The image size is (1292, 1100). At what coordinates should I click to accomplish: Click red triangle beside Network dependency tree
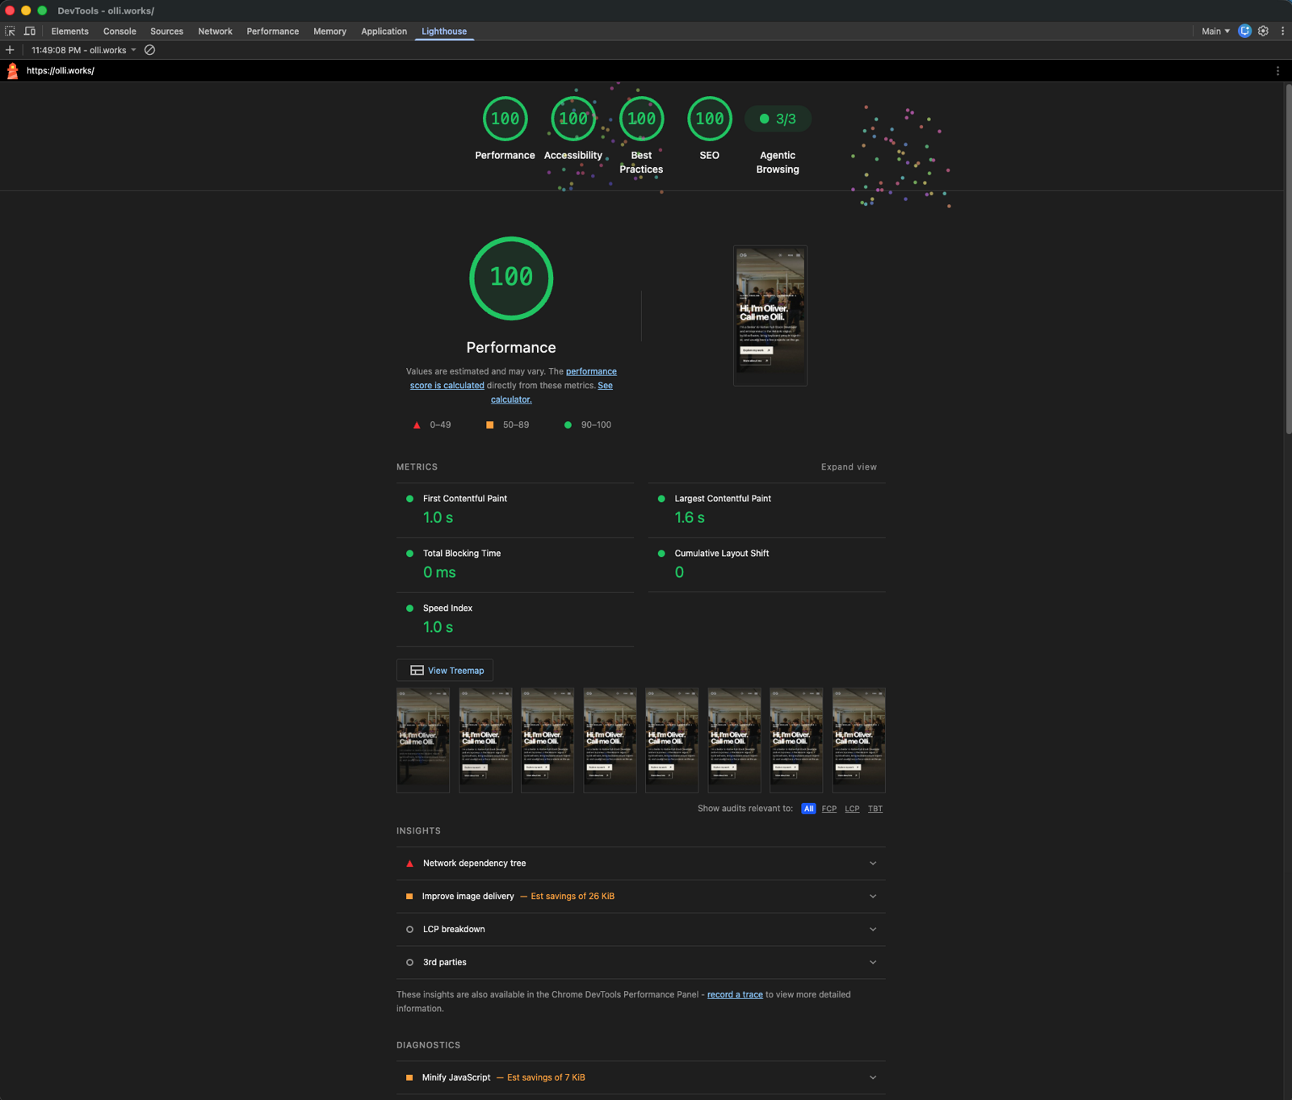409,864
